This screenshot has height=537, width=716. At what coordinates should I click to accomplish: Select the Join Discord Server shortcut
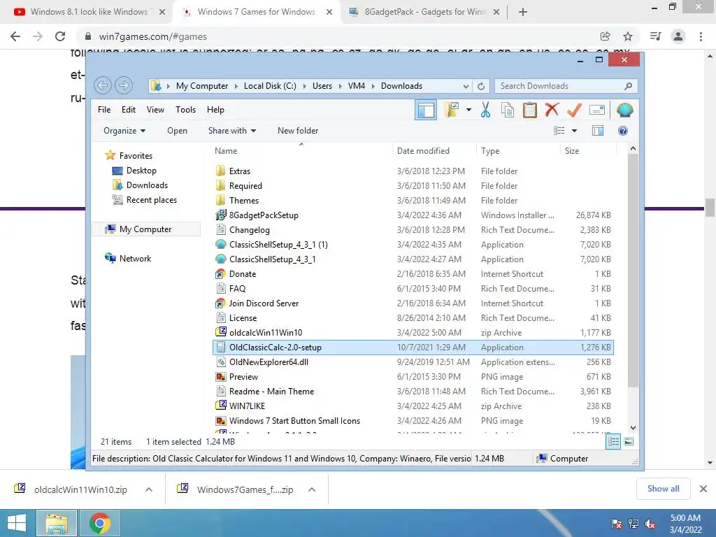264,303
